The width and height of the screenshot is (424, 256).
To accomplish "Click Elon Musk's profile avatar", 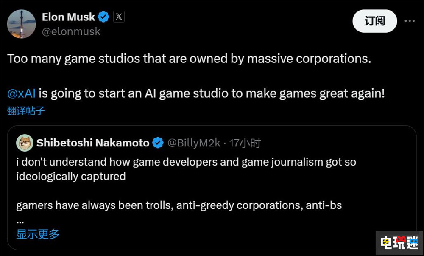I will (x=22, y=23).
